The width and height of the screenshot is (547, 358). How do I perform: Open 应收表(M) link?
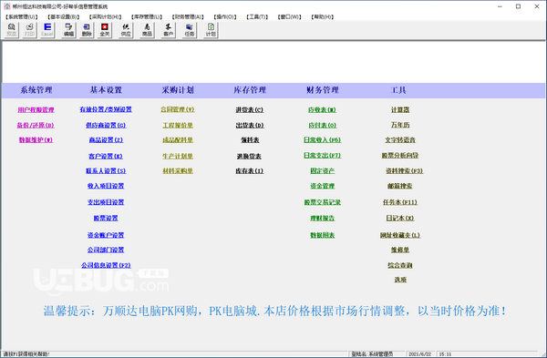tap(322, 110)
